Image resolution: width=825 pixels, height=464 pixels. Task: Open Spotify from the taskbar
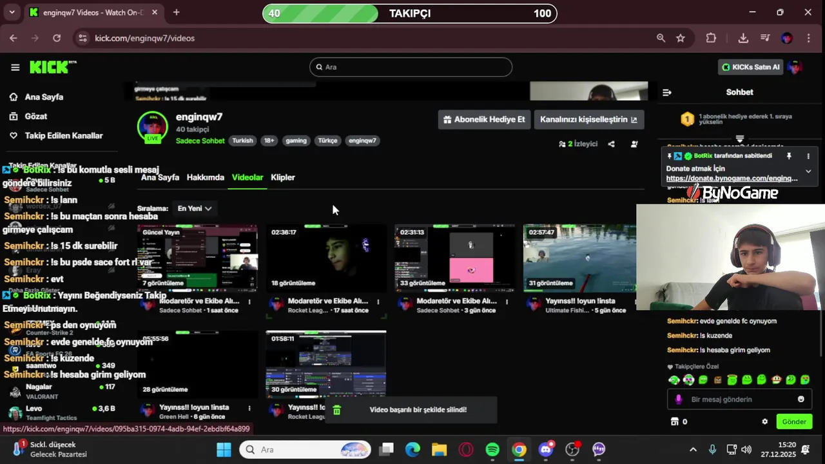point(492,449)
